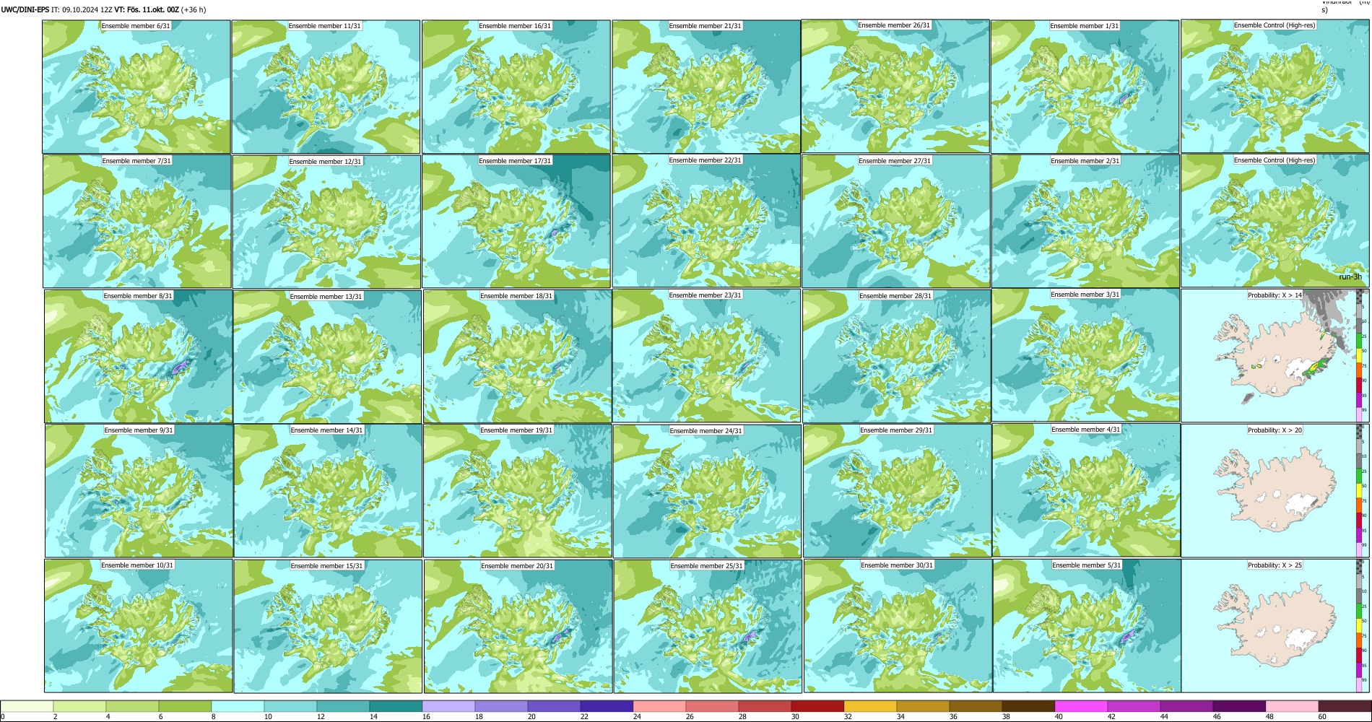Click the Ensemble member 16/31 map

[516, 87]
